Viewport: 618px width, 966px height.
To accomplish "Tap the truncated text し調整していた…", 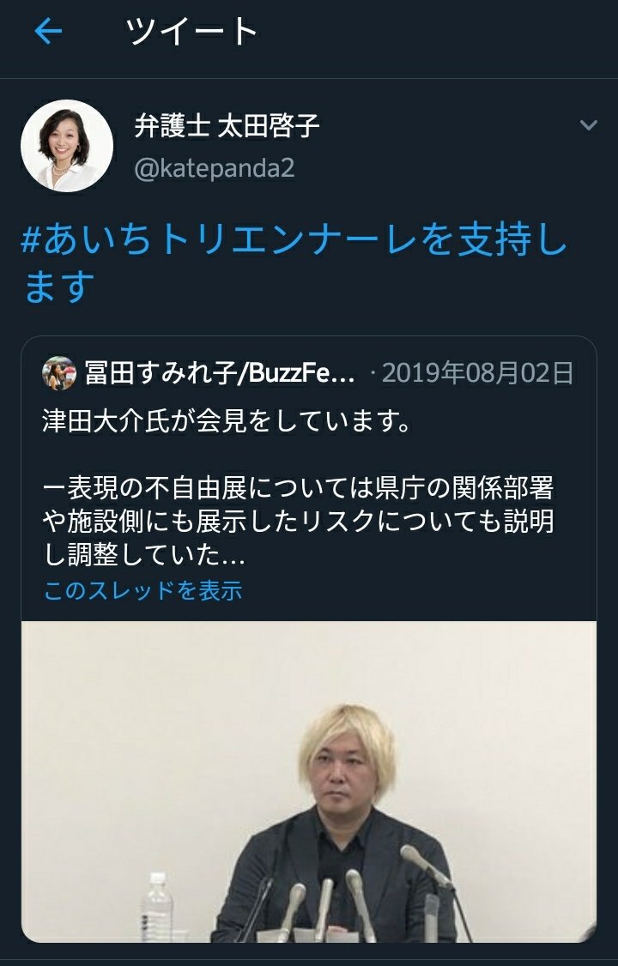I will (x=143, y=554).
